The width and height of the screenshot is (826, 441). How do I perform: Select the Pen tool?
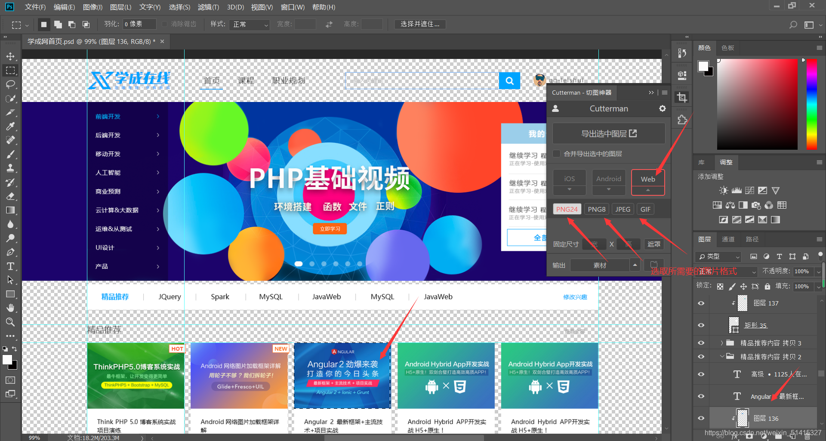[x=10, y=252]
